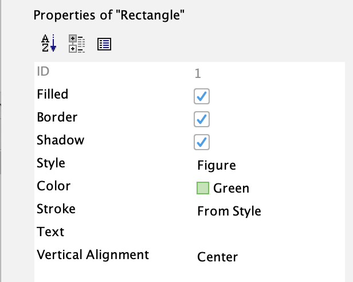Select the Filled property label
Viewport: 353px width, 282px height.
53,94
